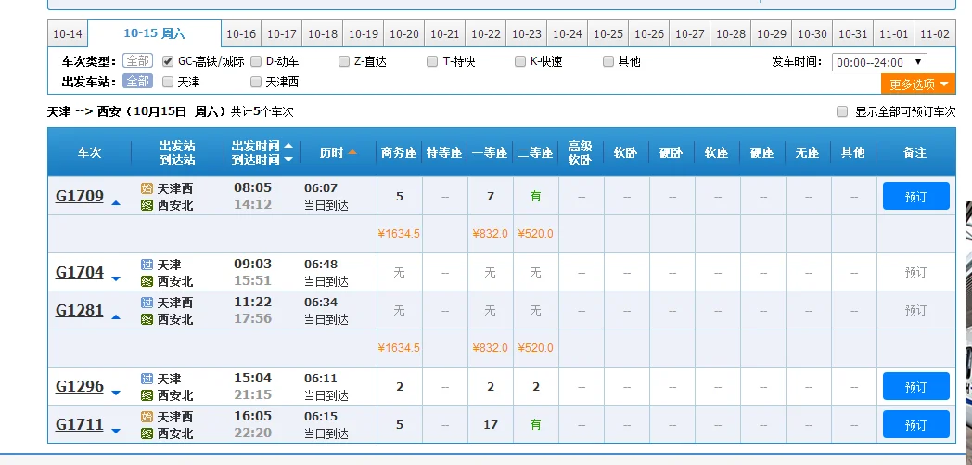This screenshot has width=972, height=465.
Task: Expand G1296 price details arrow
Action: pos(116,394)
